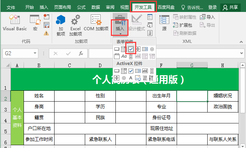Open the Visual Basic editor
This screenshot has height=148, width=246.
14,22
